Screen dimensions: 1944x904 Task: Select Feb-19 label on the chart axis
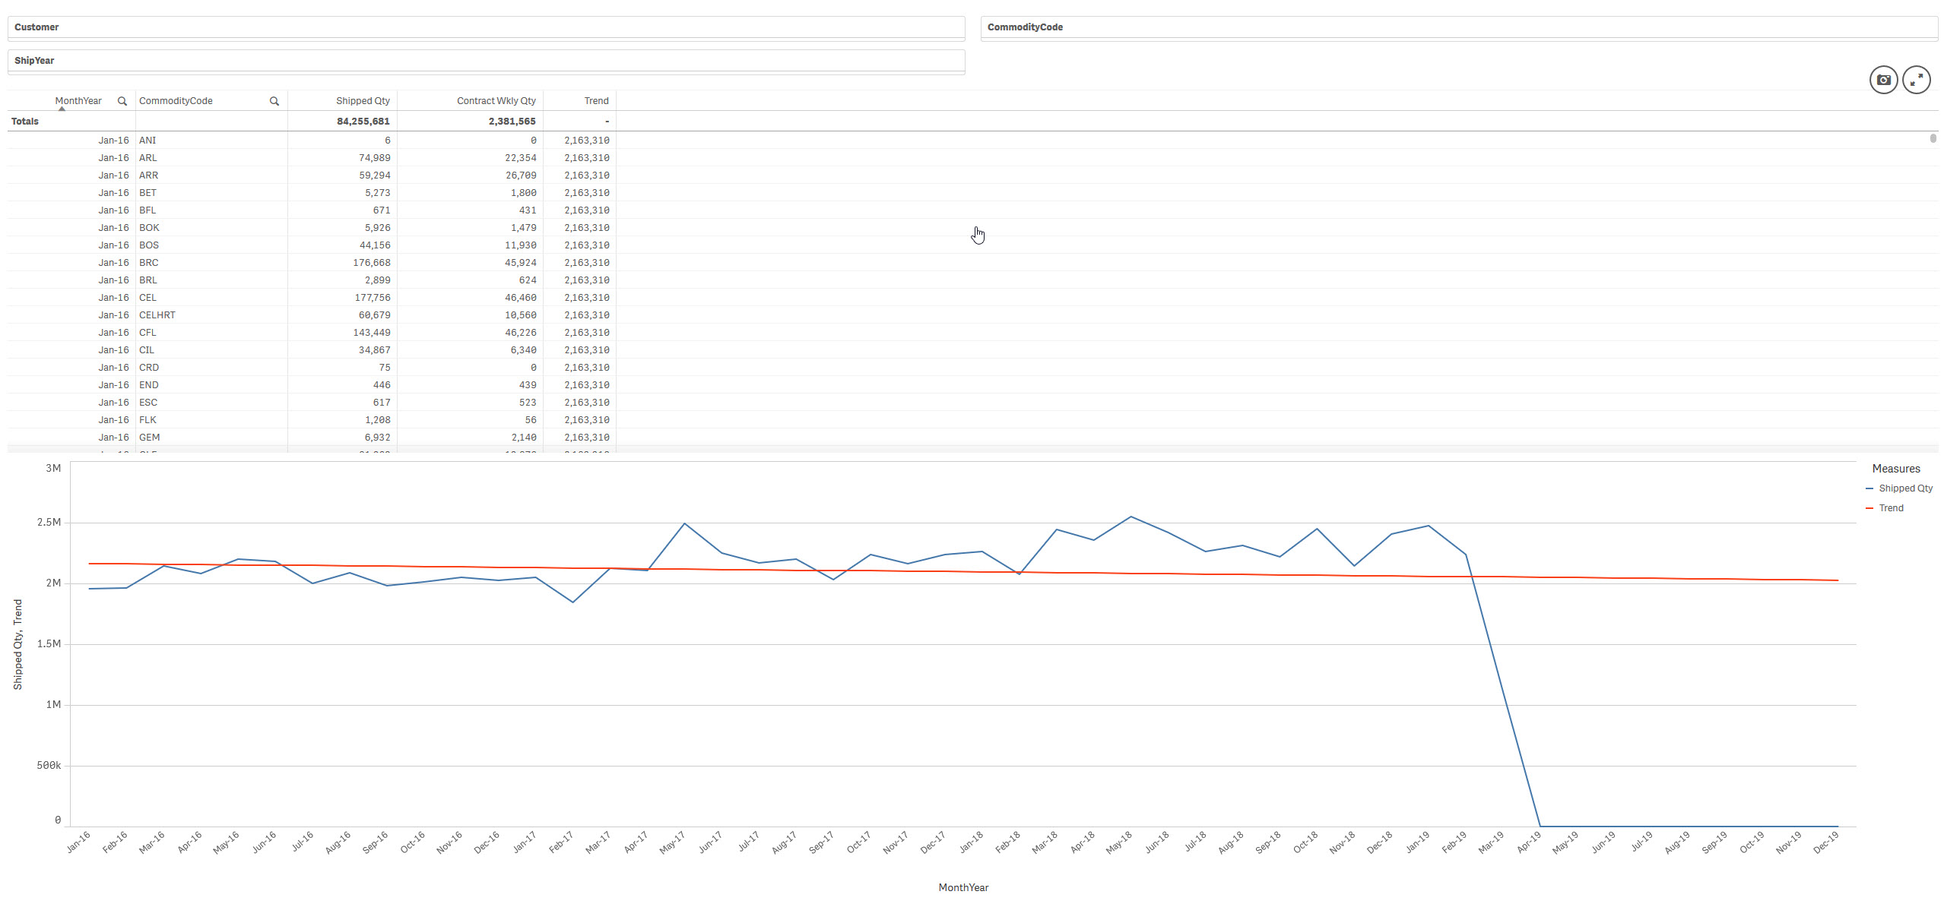pyautogui.click(x=1454, y=843)
